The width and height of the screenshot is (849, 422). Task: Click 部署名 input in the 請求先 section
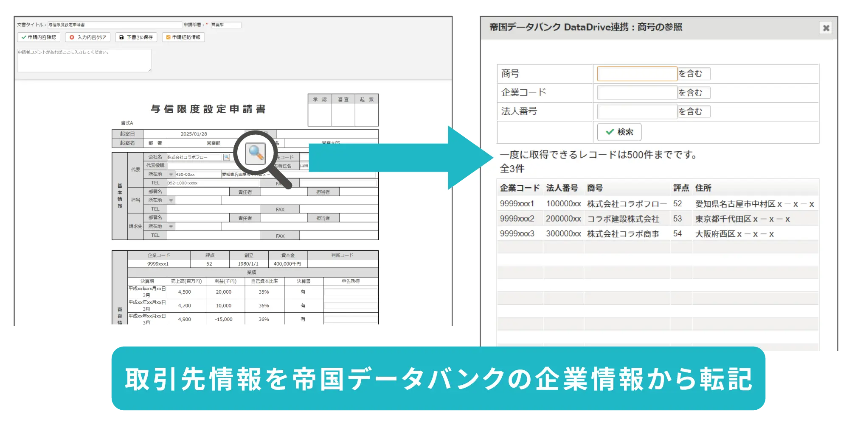pos(198,218)
